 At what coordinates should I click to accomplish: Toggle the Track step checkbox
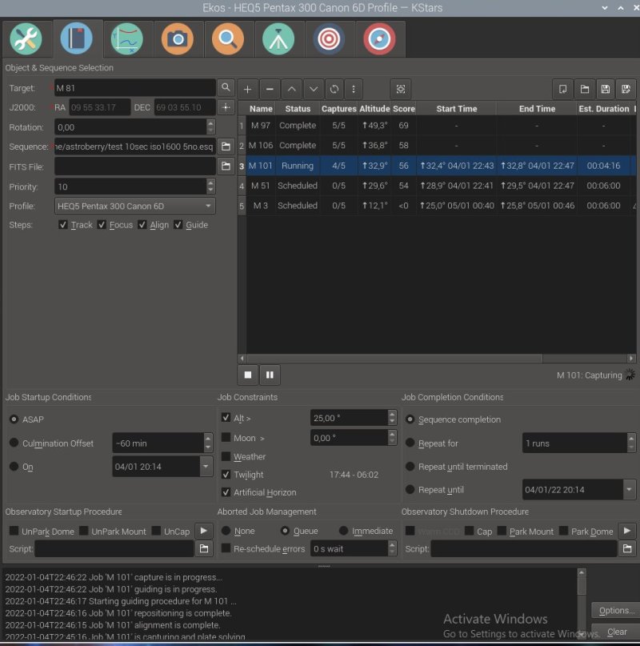[63, 224]
